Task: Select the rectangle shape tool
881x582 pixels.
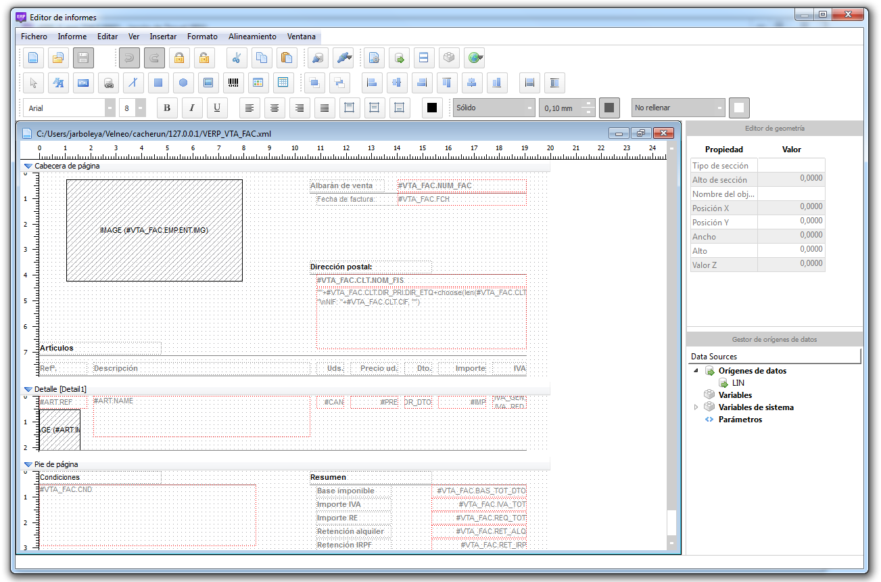Action: pyautogui.click(x=158, y=83)
